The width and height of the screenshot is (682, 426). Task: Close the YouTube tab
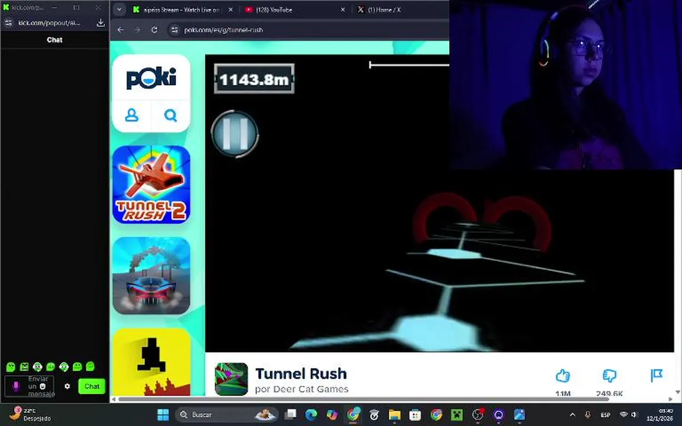coord(343,9)
